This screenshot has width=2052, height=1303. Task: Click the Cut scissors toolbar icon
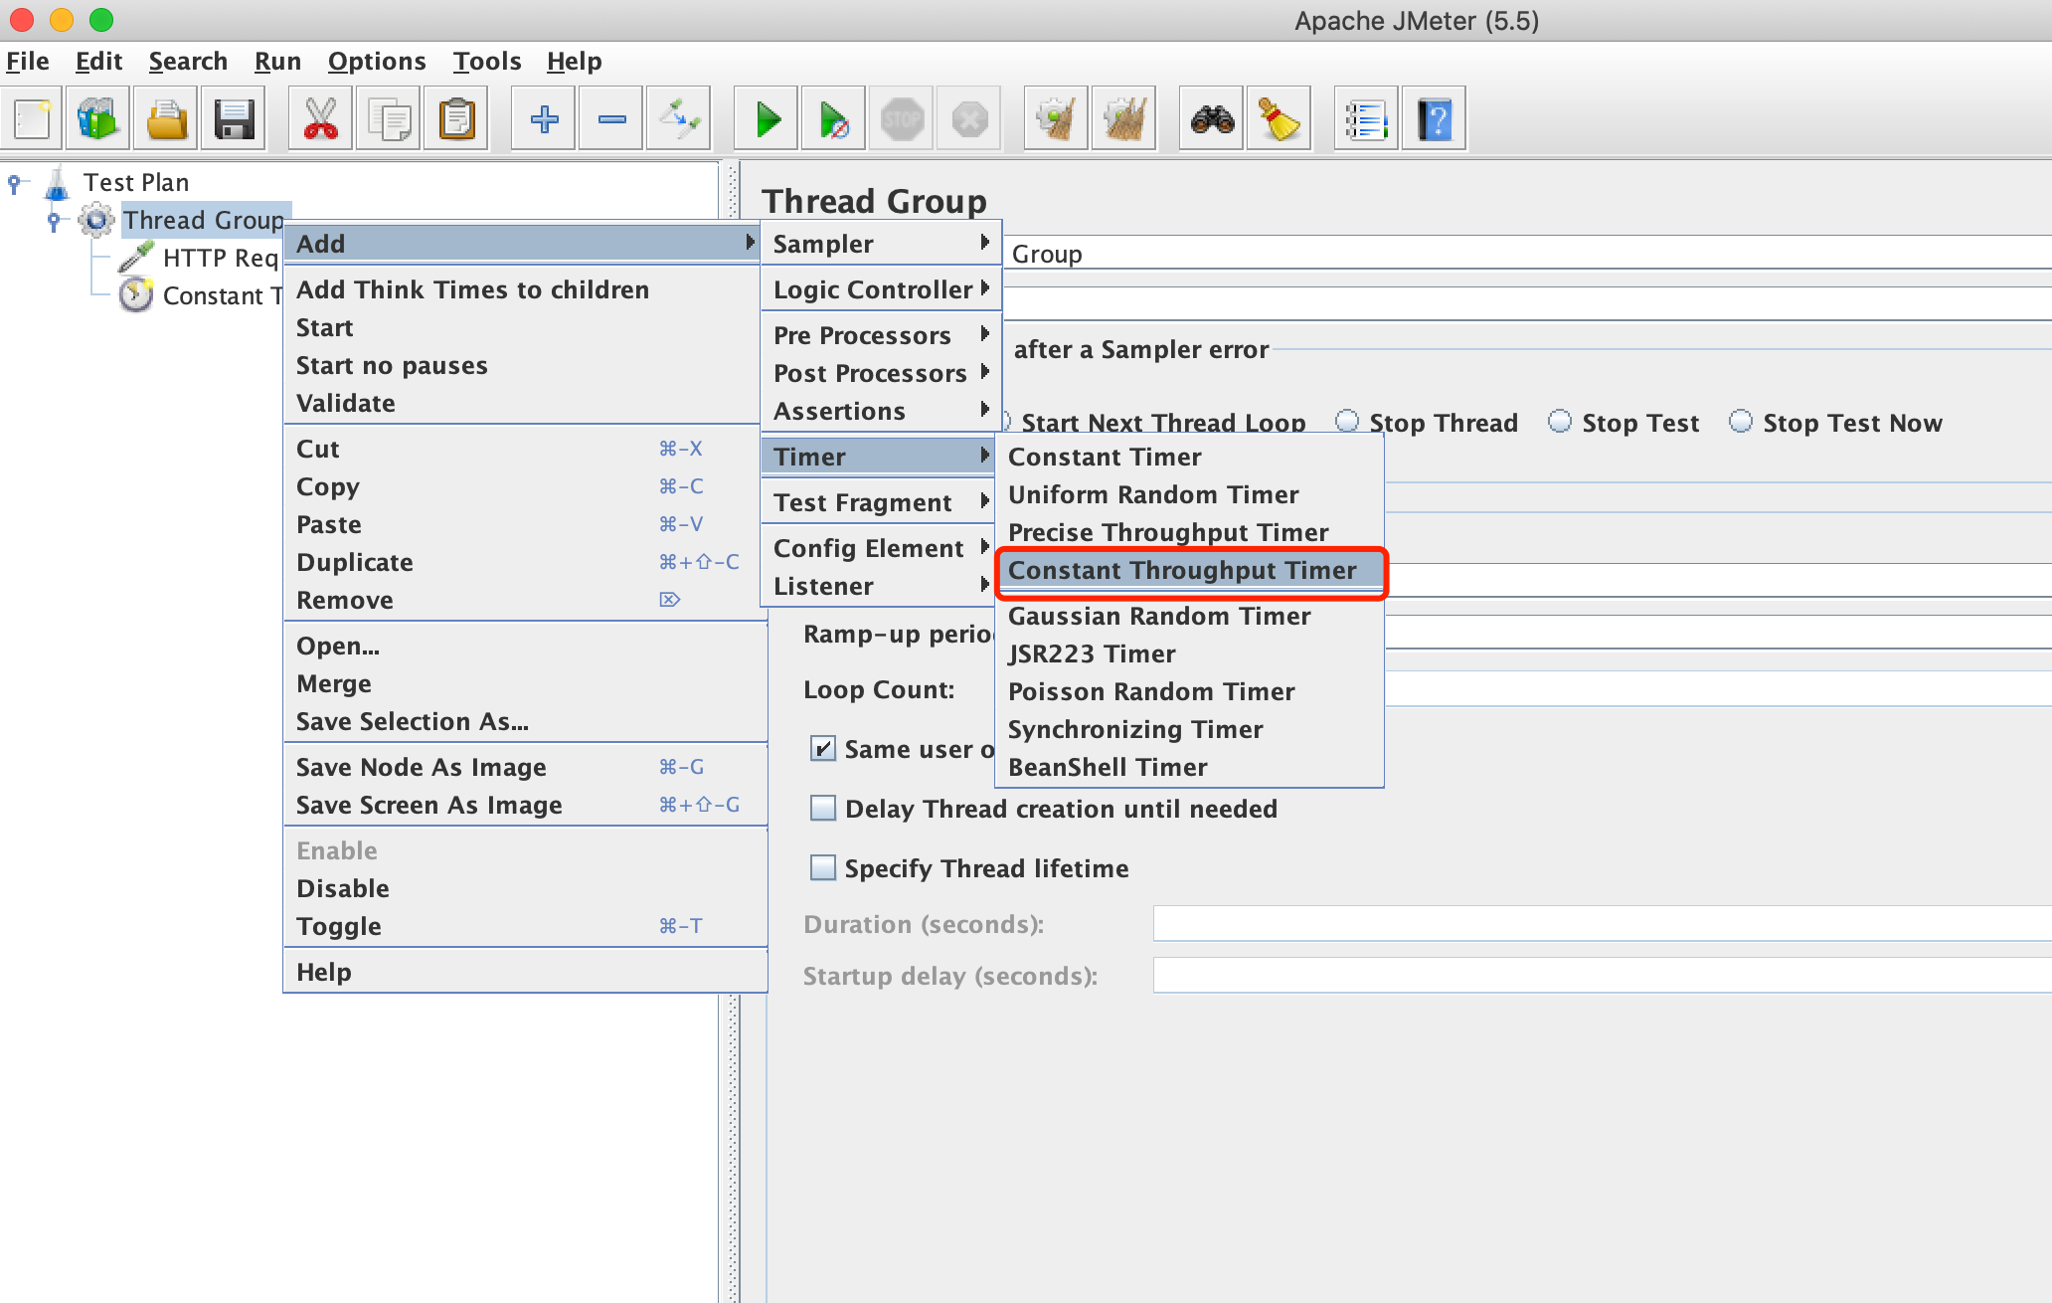[x=320, y=119]
